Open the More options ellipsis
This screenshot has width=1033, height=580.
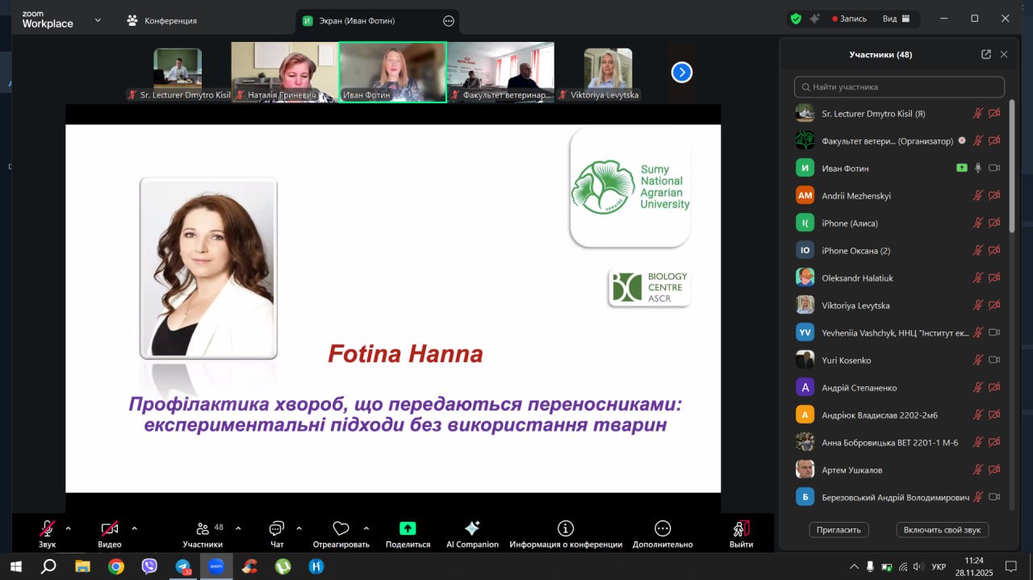coord(663,529)
